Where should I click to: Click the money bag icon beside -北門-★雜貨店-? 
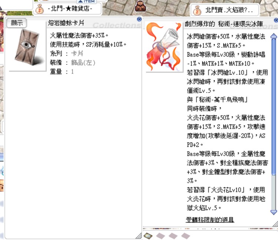click(39, 9)
